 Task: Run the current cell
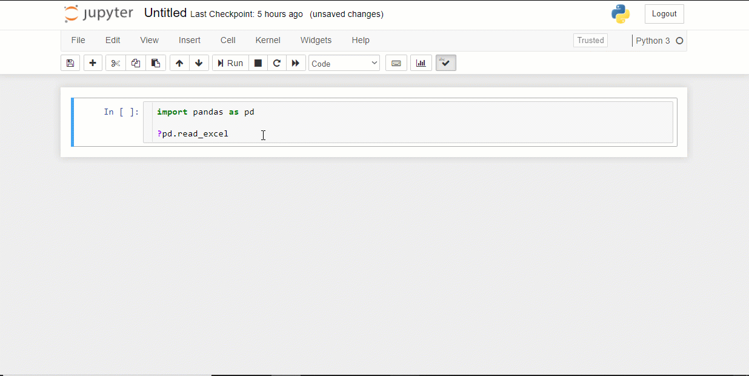click(x=230, y=63)
